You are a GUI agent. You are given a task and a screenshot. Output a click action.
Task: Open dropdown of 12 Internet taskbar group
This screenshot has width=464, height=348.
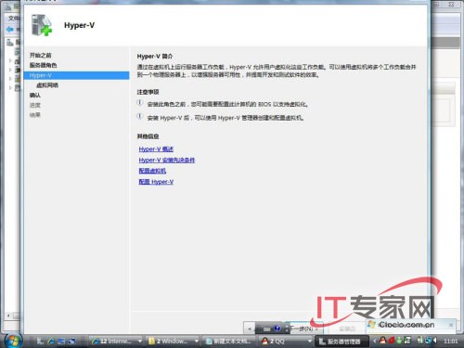pyautogui.click(x=140, y=341)
